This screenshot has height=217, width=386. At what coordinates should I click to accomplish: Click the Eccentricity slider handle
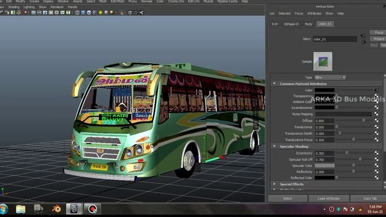(347, 153)
